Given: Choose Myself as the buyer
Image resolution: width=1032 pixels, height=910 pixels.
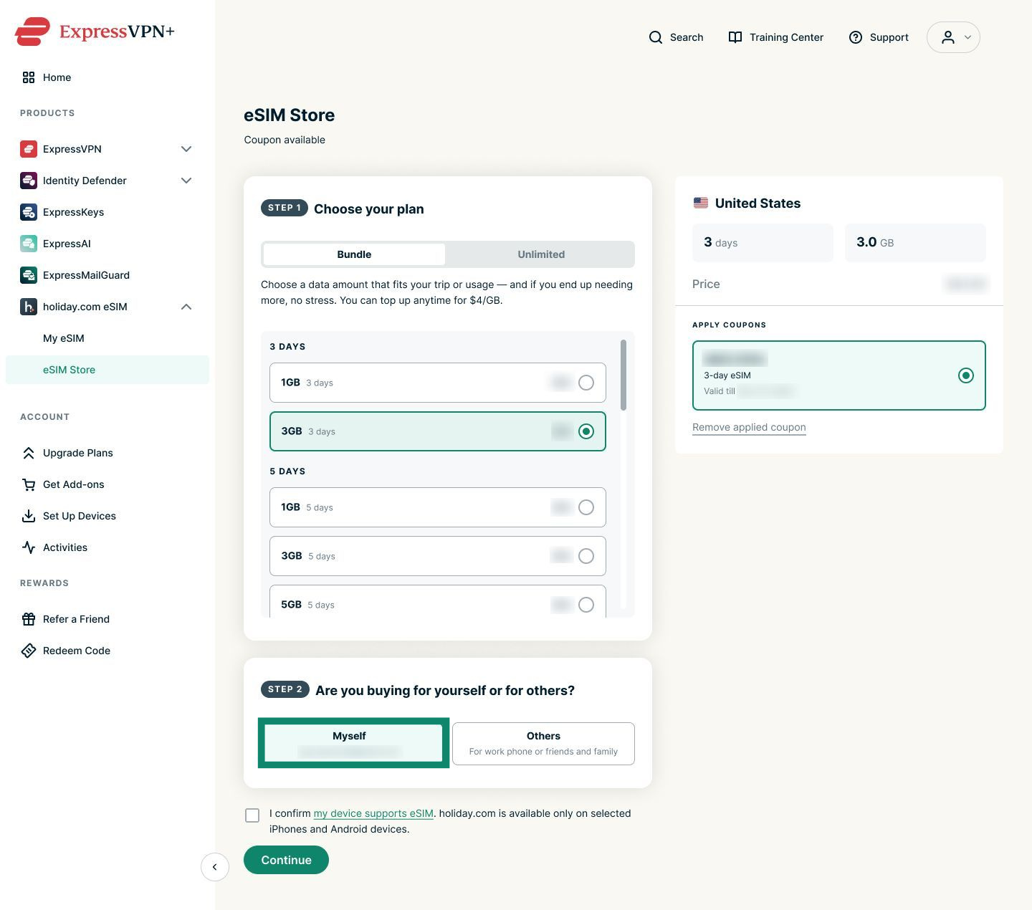Looking at the screenshot, I should click(353, 743).
